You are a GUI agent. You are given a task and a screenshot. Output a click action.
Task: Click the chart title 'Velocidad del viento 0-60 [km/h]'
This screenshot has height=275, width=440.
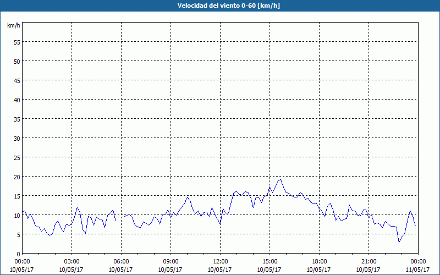(x=228, y=5)
